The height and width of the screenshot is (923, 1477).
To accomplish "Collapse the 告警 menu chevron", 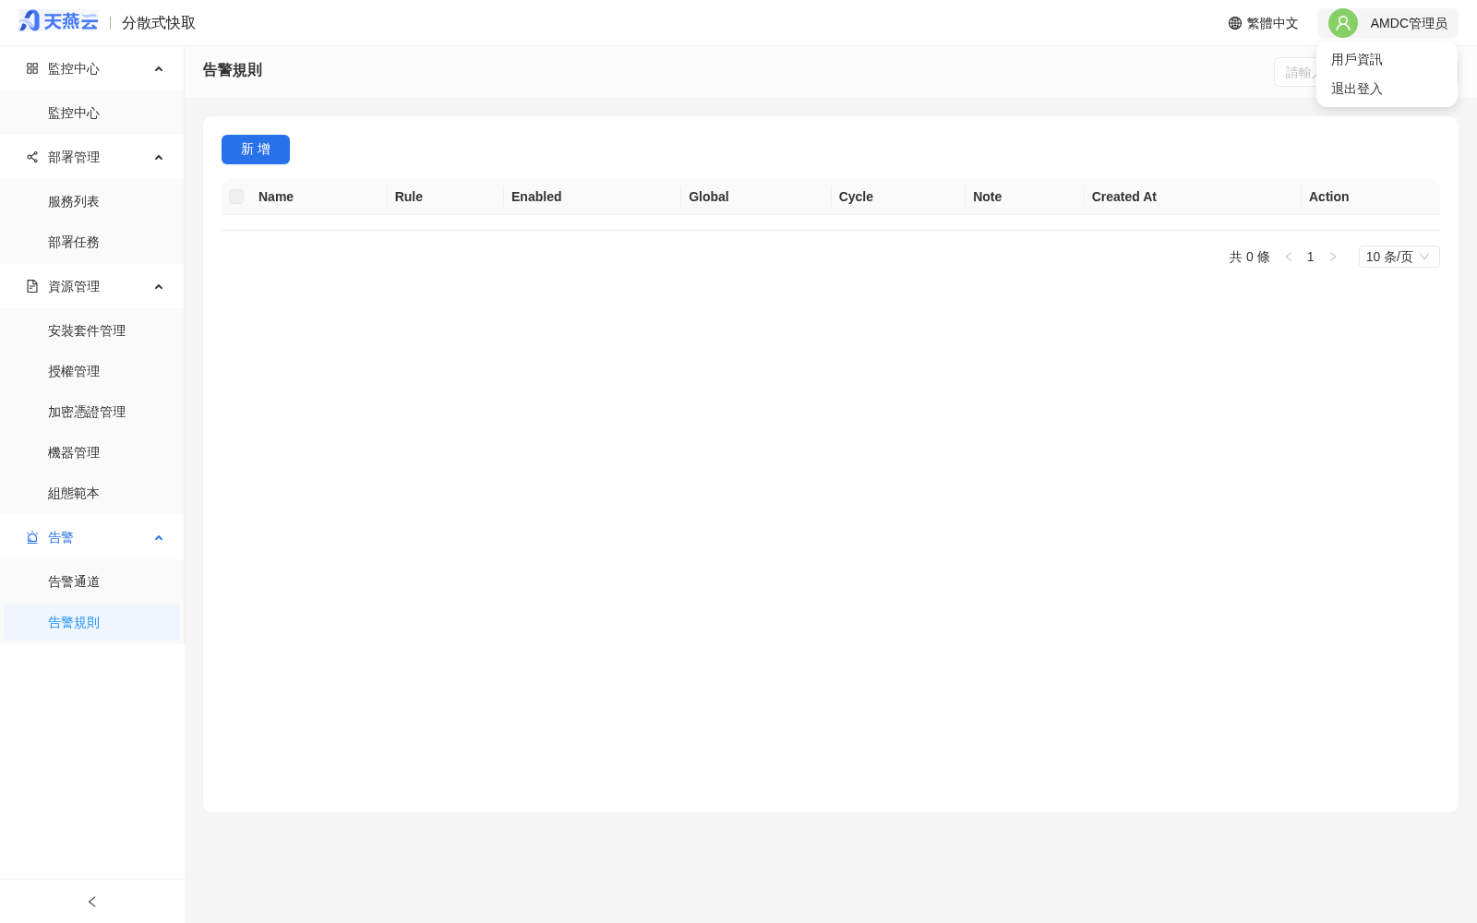I will [x=159, y=538].
